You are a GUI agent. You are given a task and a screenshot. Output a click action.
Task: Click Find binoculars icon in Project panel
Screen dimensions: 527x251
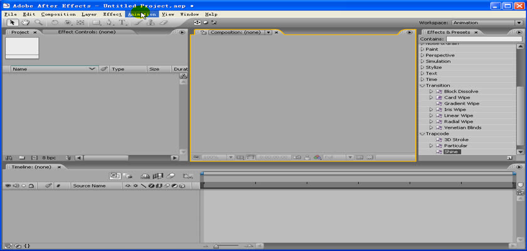tap(9, 158)
